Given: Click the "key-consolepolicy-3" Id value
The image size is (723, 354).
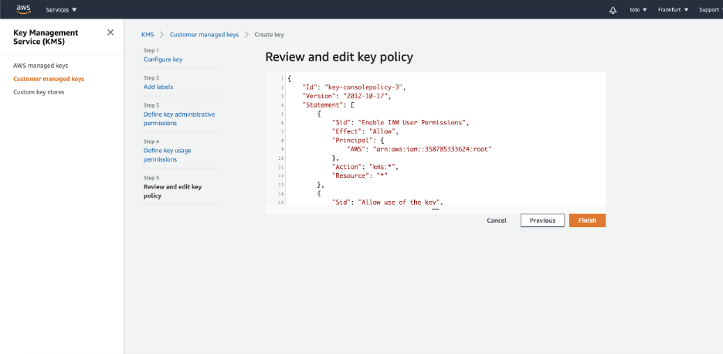Looking at the screenshot, I should click(364, 87).
